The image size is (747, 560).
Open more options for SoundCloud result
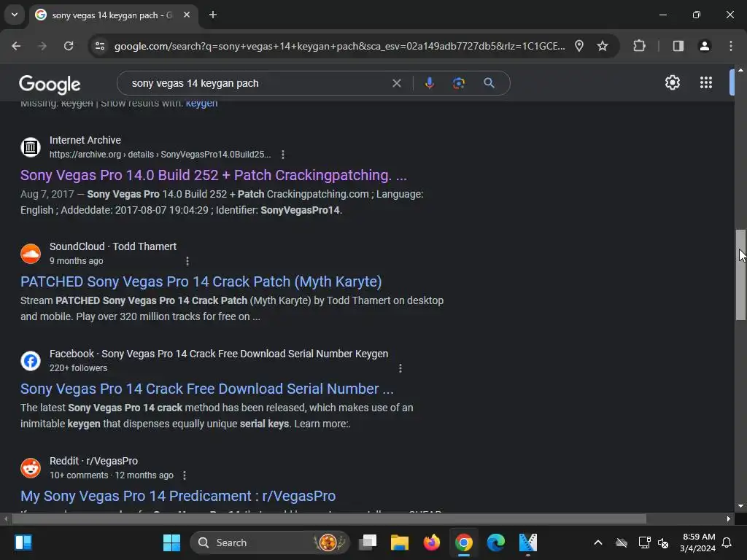click(187, 261)
